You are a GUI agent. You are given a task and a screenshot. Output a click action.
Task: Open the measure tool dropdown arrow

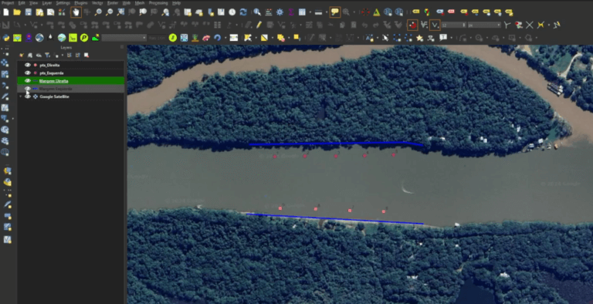(326, 12)
